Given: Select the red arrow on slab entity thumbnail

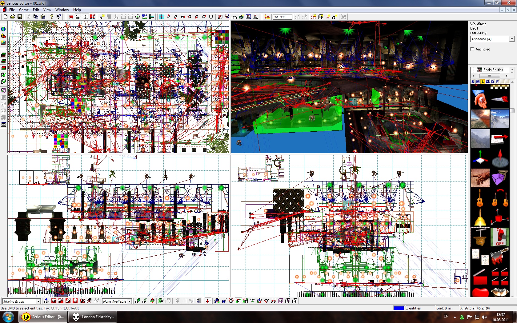Looking at the screenshot, I should [x=500, y=138].
